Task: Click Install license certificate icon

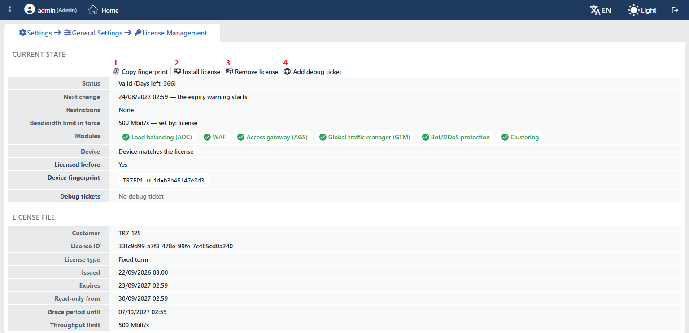Action: [x=178, y=72]
